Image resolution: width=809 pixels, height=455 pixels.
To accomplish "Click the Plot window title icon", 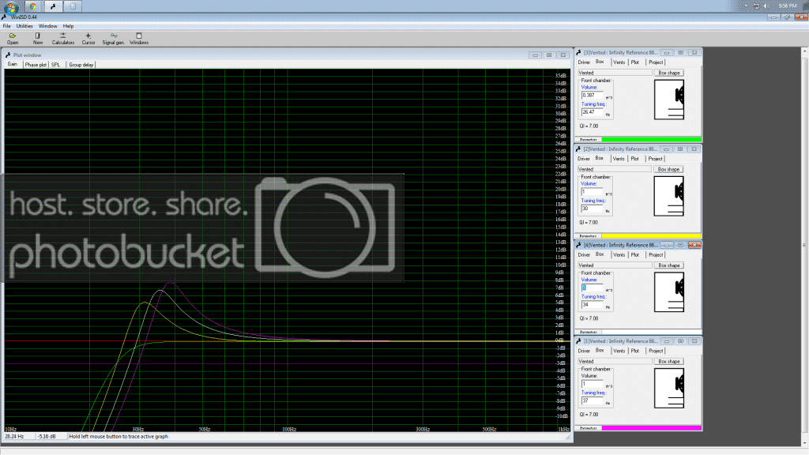I will tap(8, 55).
